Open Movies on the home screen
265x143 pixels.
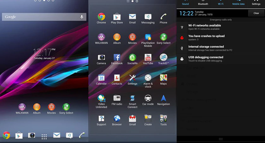click(51, 109)
